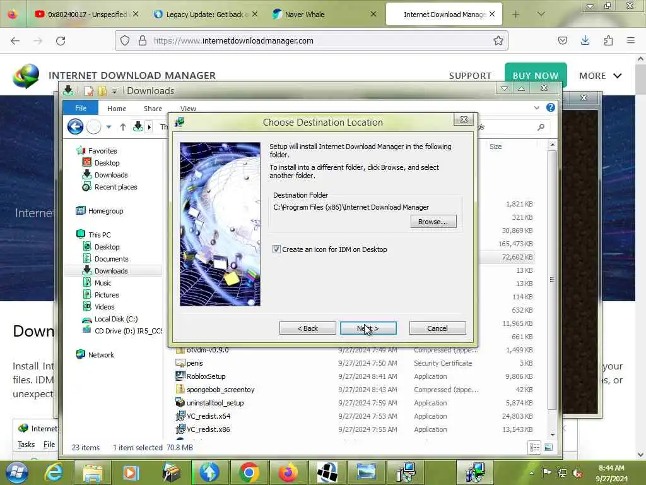The height and width of the screenshot is (485, 646).
Task: Open a new Firefox tab
Action: pos(515,15)
